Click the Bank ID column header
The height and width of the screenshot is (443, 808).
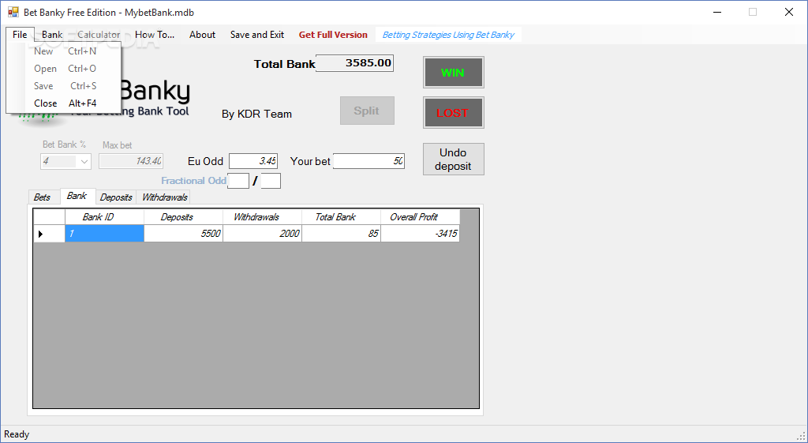click(105, 217)
